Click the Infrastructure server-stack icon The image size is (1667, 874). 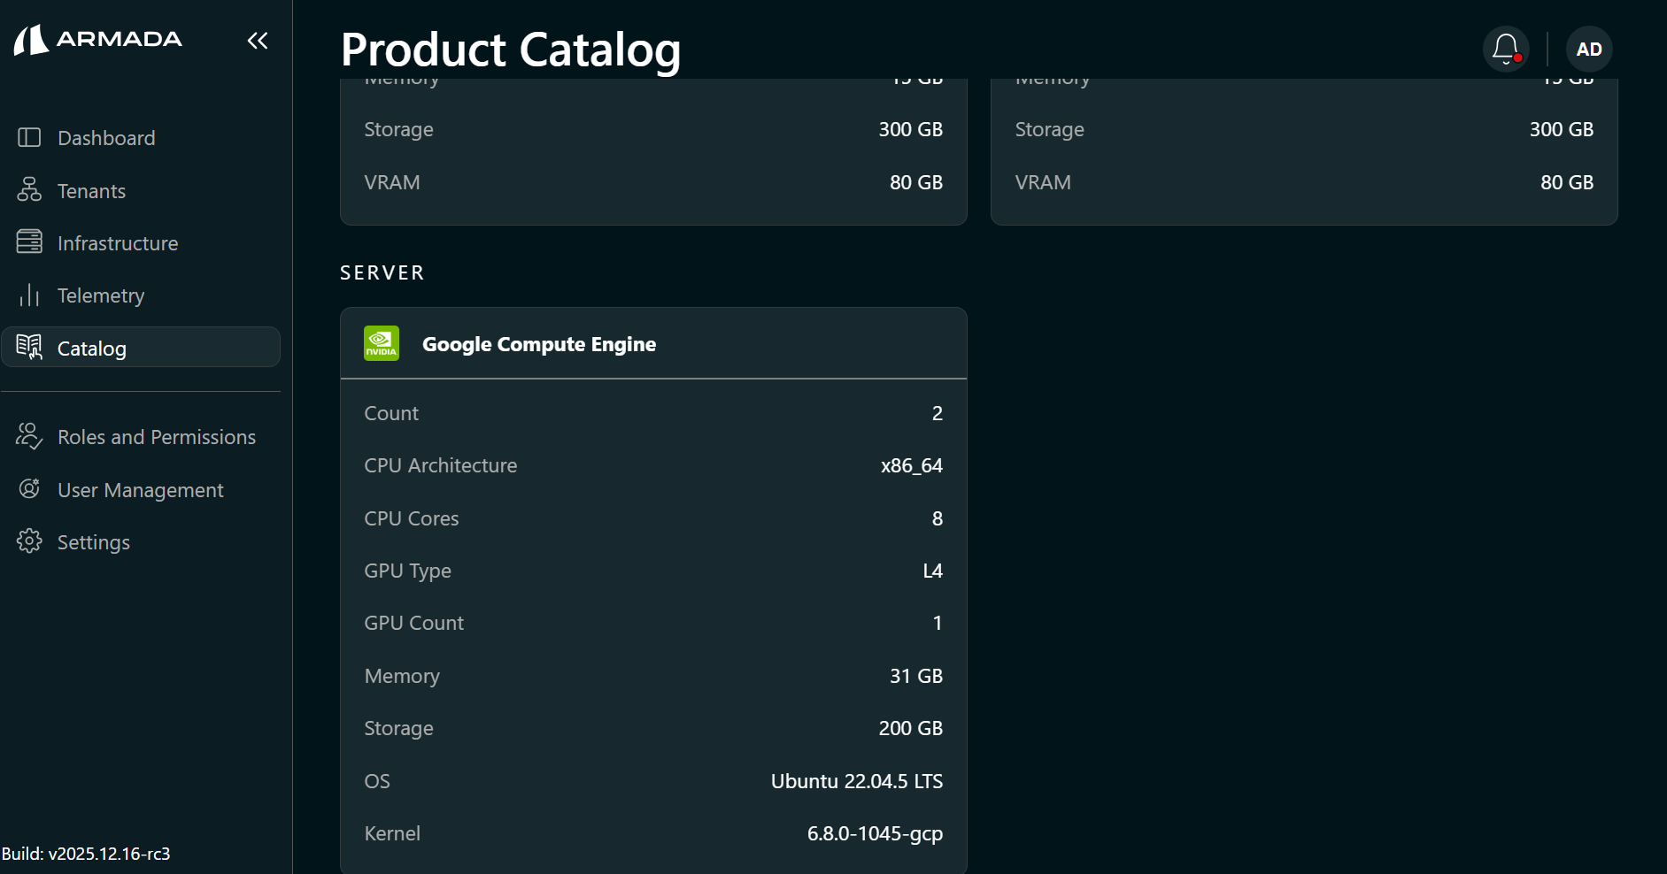(x=29, y=242)
